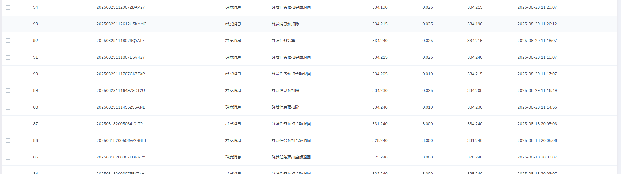Enable the checkbox for row 90
This screenshot has width=621, height=174.
pyautogui.click(x=8, y=74)
